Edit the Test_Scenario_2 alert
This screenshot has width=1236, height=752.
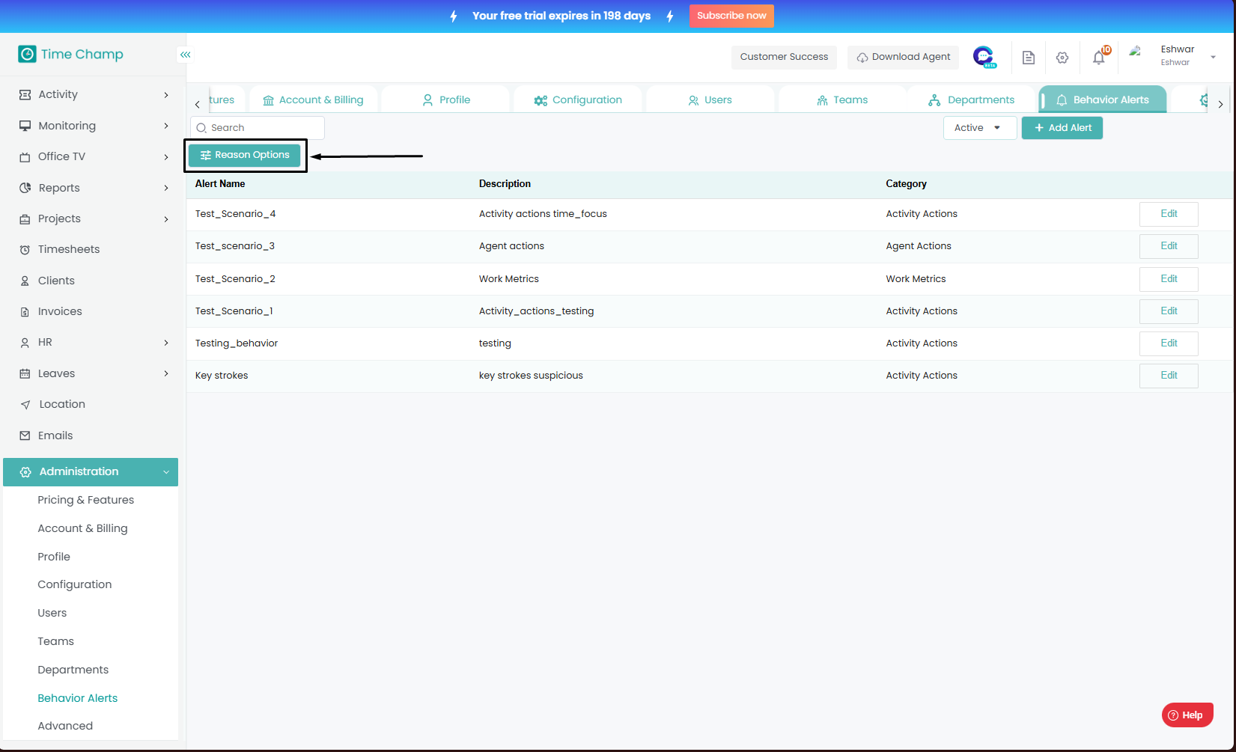(x=1169, y=279)
